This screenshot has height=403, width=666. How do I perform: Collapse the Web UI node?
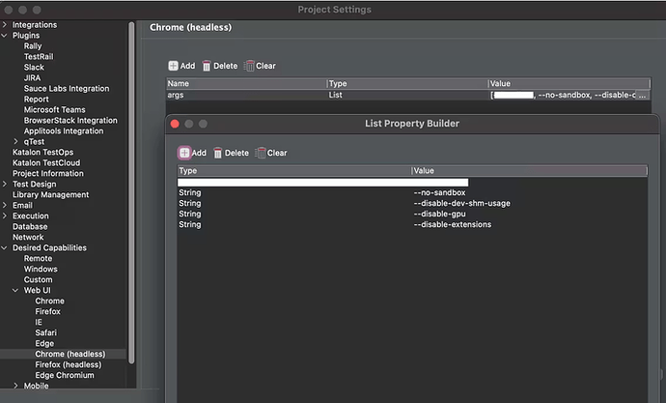pyautogui.click(x=15, y=290)
